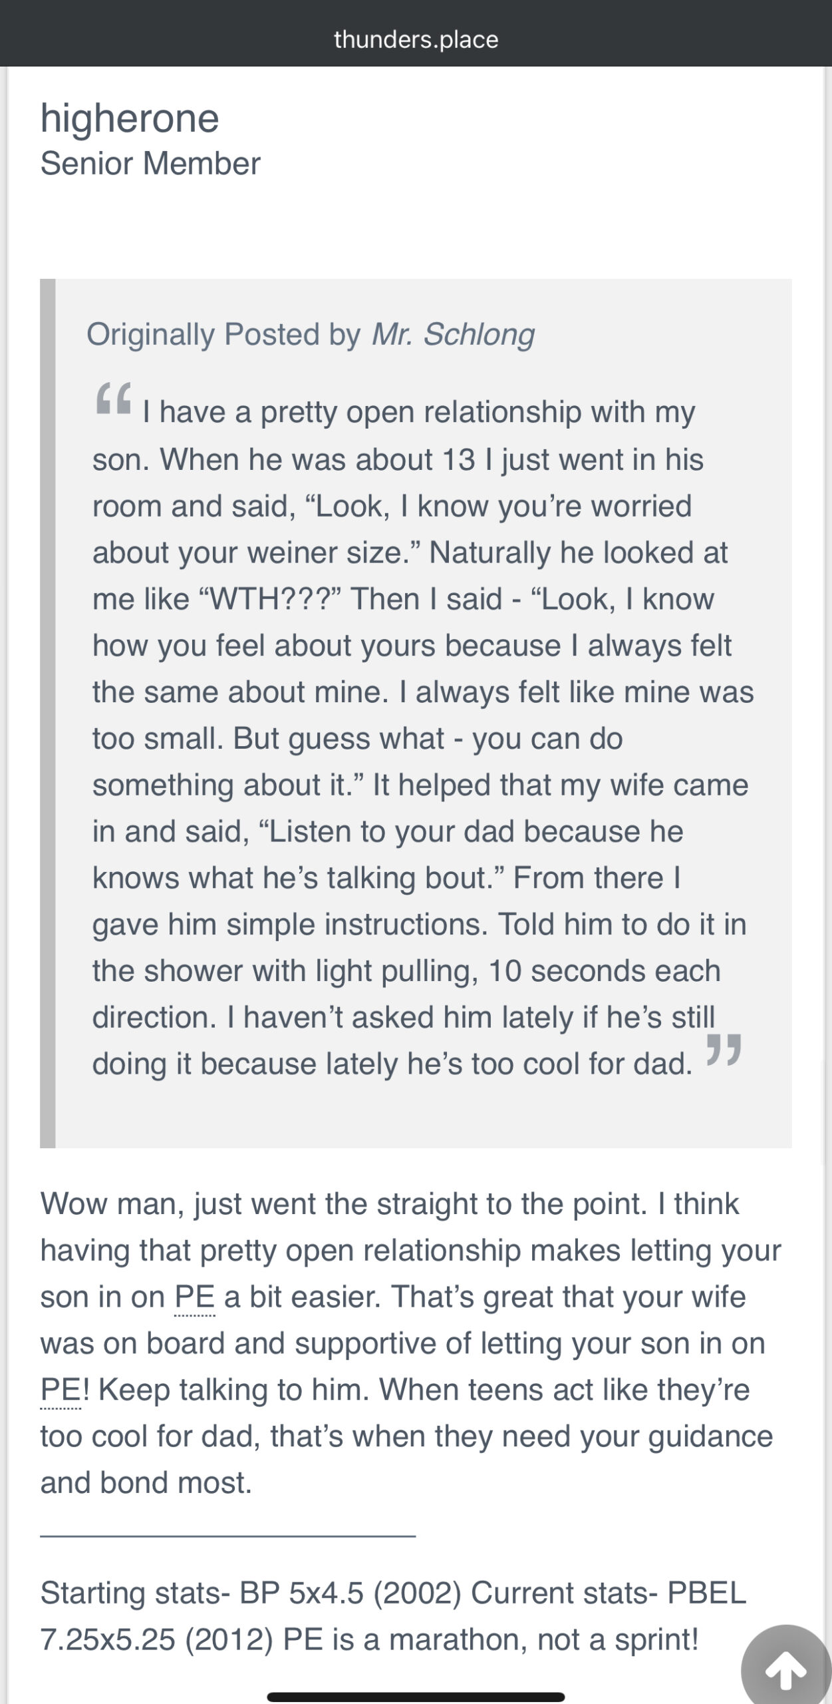Click the gray vertical bar of quote block
This screenshot has height=1704, width=832.
click(x=47, y=713)
